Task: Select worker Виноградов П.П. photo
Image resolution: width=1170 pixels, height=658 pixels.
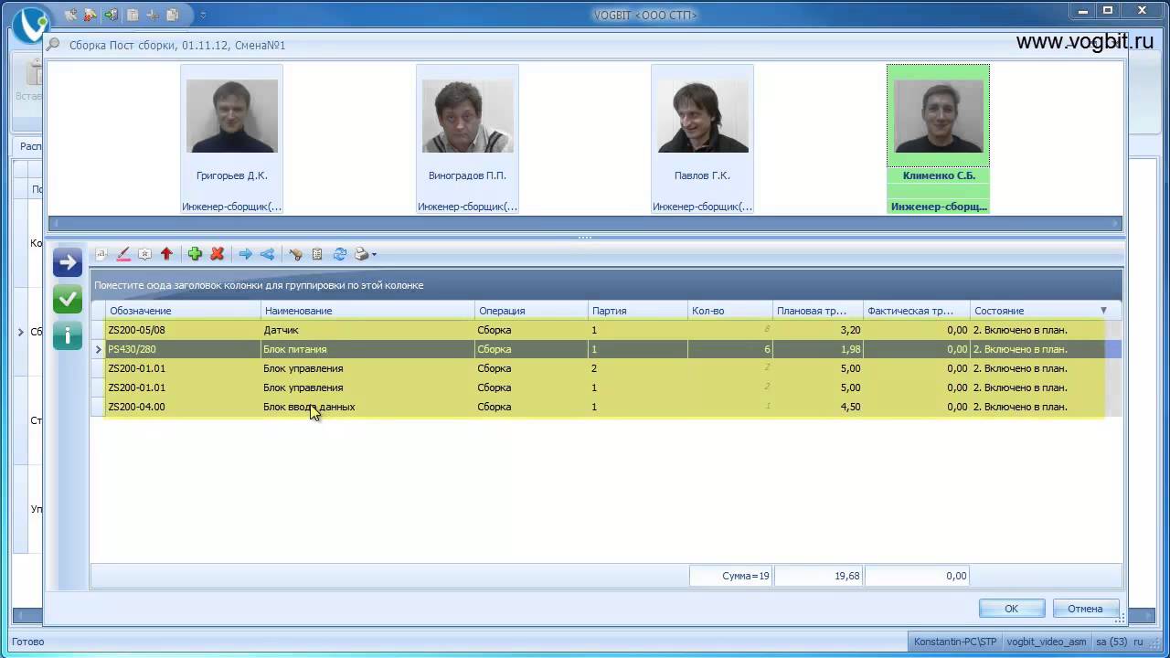Action: pyautogui.click(x=467, y=115)
